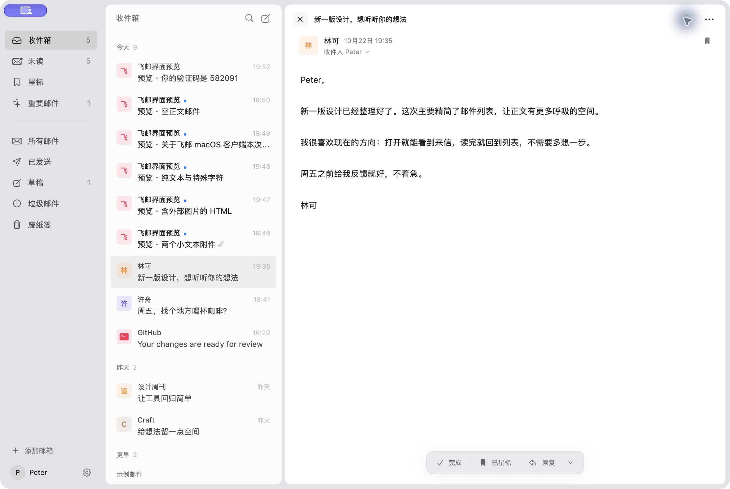This screenshot has height=489, width=730.
Task: Click 林可 sender avatar in email header
Action: coord(308,45)
